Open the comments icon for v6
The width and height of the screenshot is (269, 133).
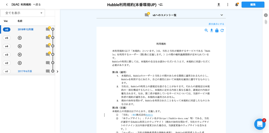[x=48, y=29]
